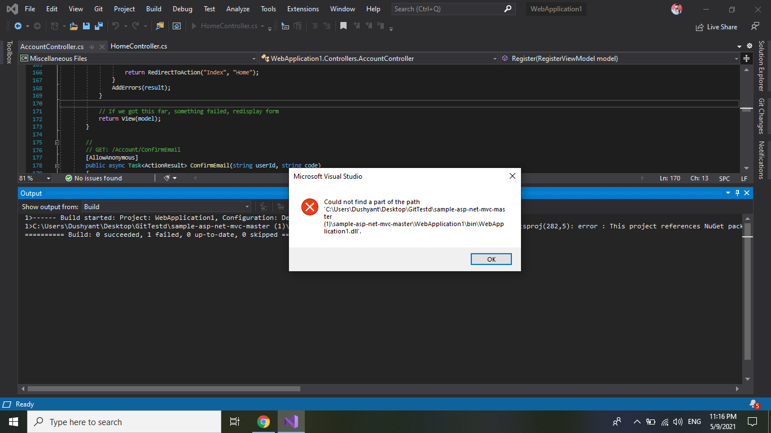The height and width of the screenshot is (433, 771).
Task: Open the Register member dropdown
Action: 620,59
